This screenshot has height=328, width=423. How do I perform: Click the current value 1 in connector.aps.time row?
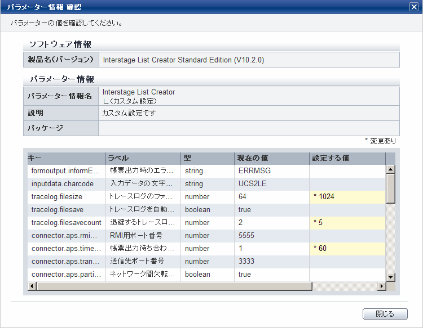point(240,248)
